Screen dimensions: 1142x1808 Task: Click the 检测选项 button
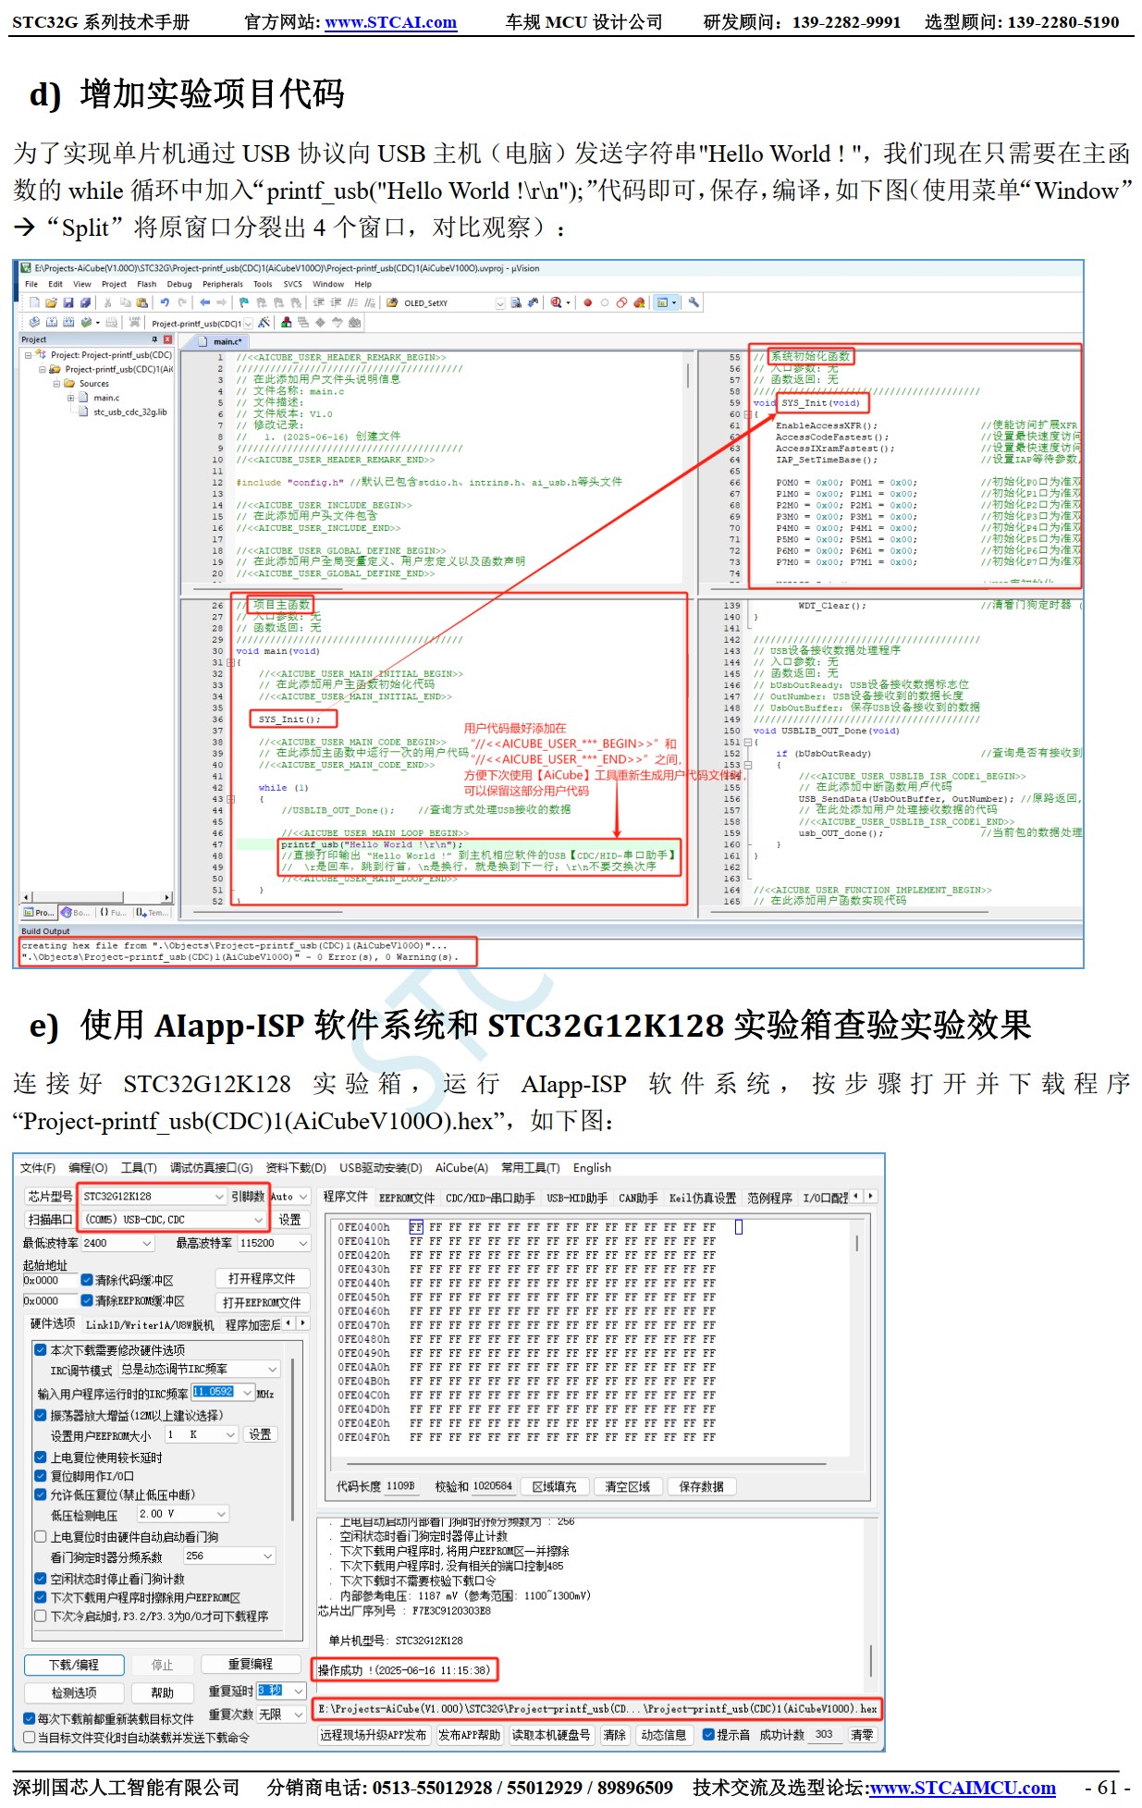click(x=74, y=1692)
